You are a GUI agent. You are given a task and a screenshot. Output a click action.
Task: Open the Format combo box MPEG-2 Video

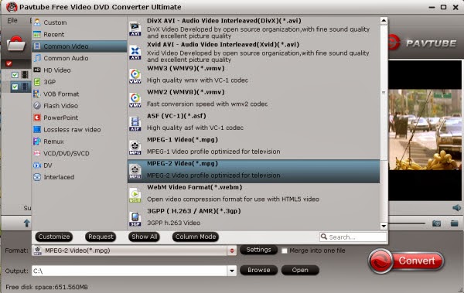(134, 250)
